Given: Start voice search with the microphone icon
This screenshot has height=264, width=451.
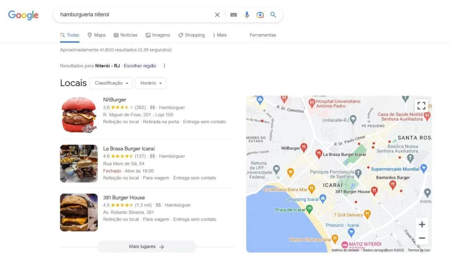Looking at the screenshot, I should tap(247, 15).
